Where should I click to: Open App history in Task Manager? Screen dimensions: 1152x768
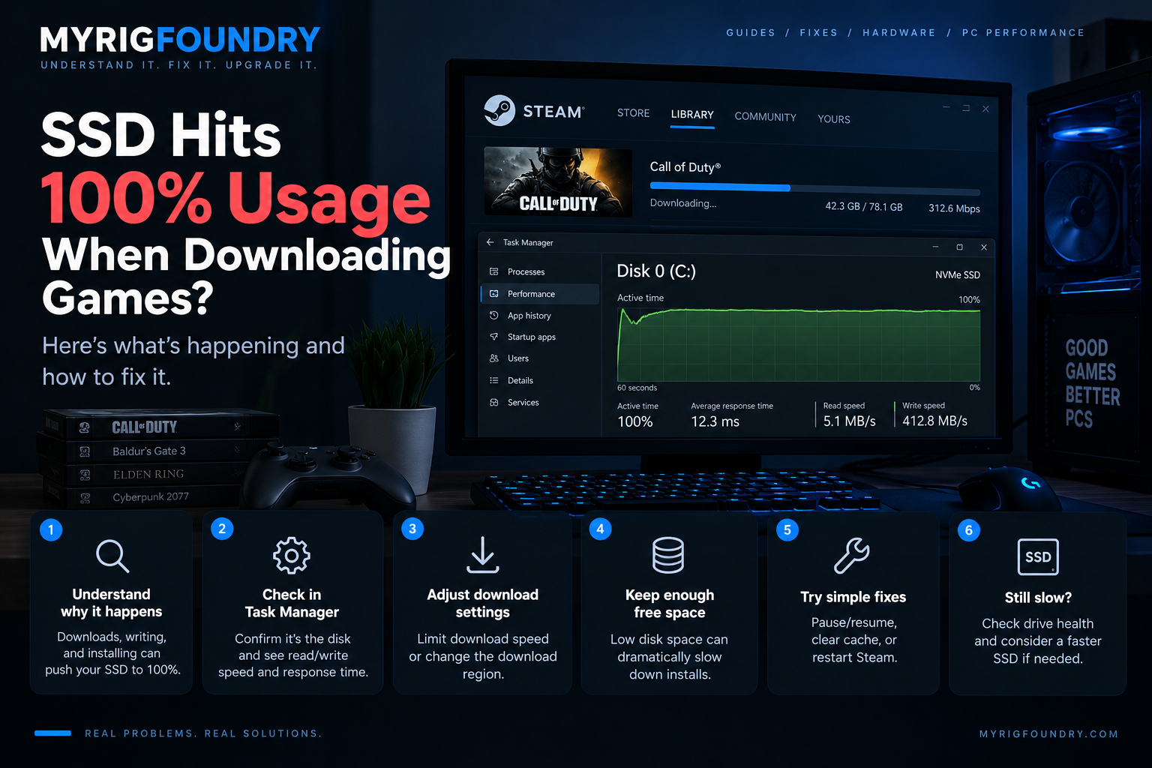click(x=539, y=316)
